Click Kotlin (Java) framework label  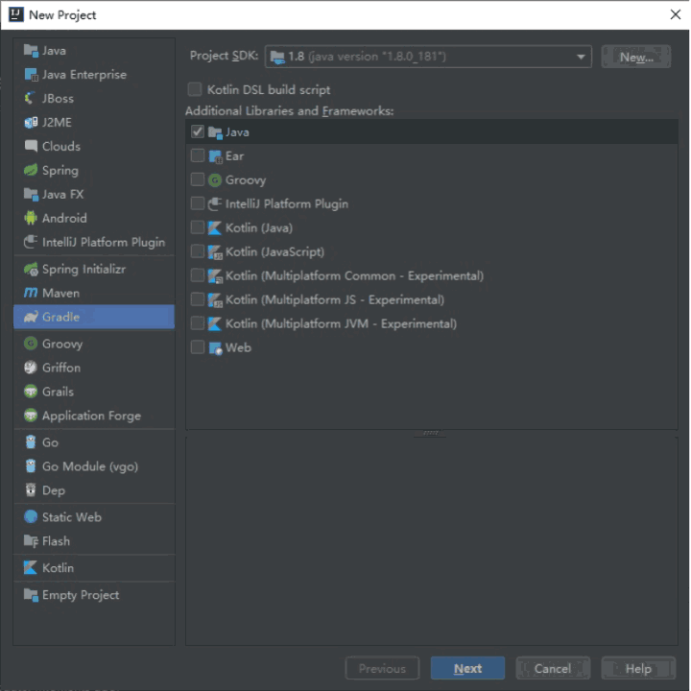(259, 227)
